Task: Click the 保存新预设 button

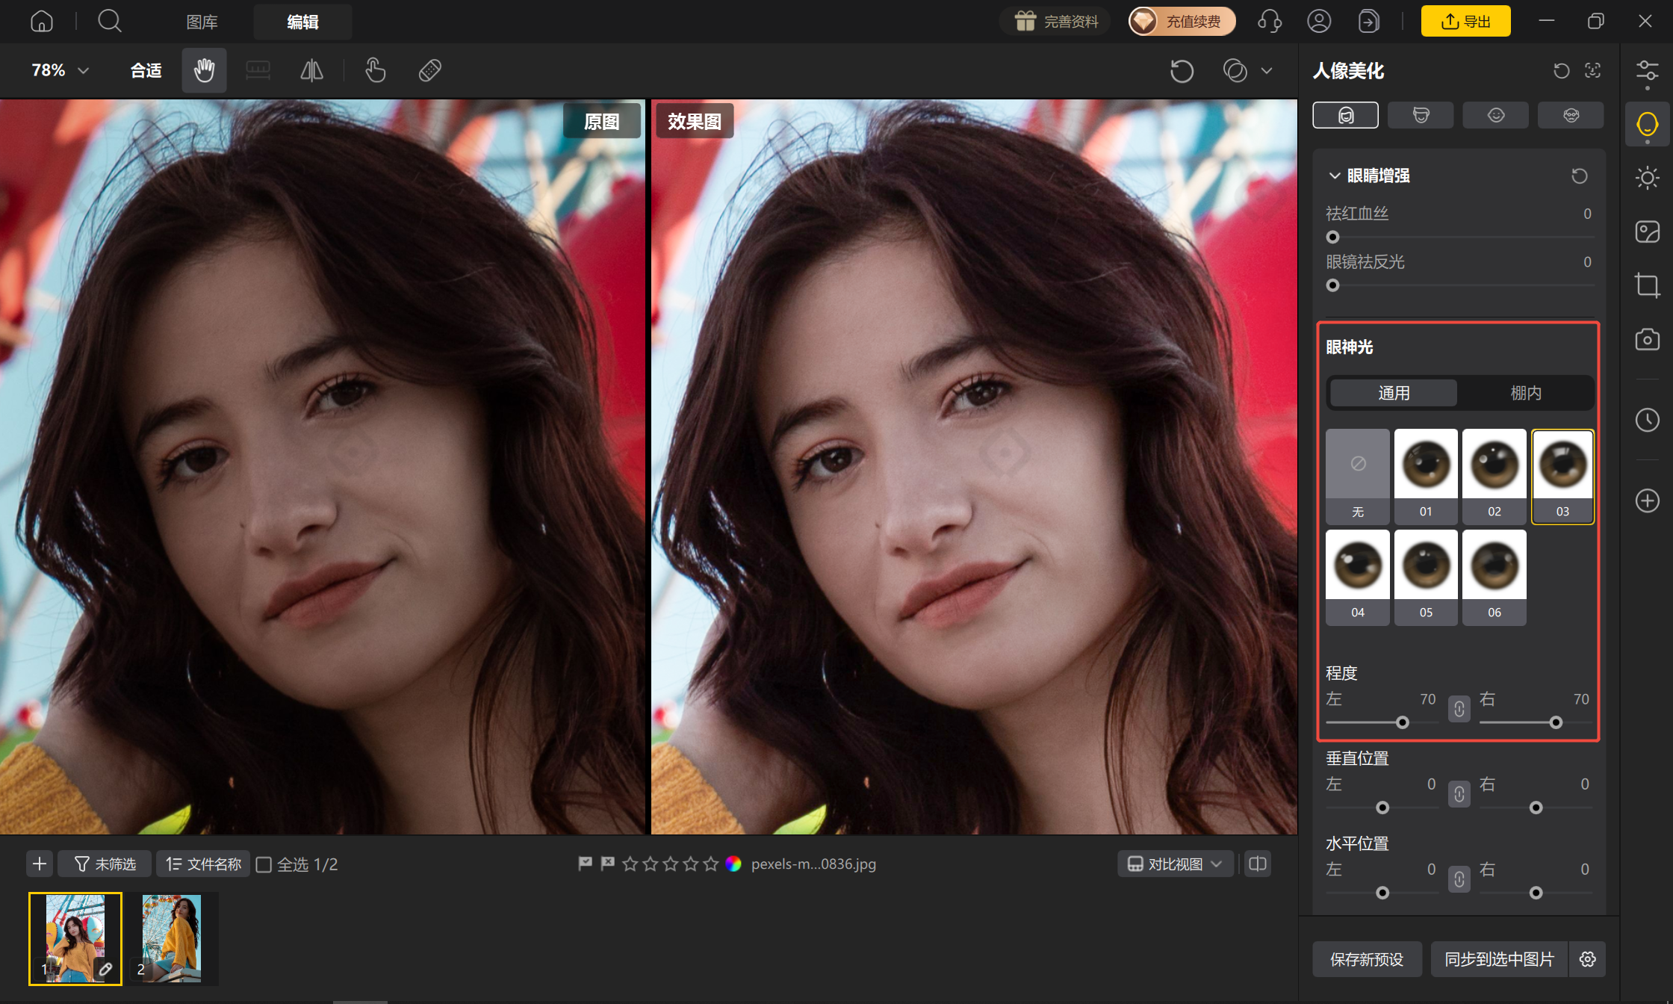Action: (x=1367, y=959)
